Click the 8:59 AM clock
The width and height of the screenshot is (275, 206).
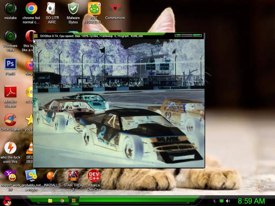[x=251, y=201]
